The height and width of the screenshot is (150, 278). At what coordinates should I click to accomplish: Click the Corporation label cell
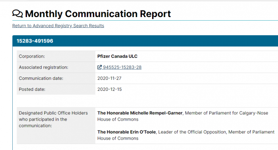click(x=56, y=56)
